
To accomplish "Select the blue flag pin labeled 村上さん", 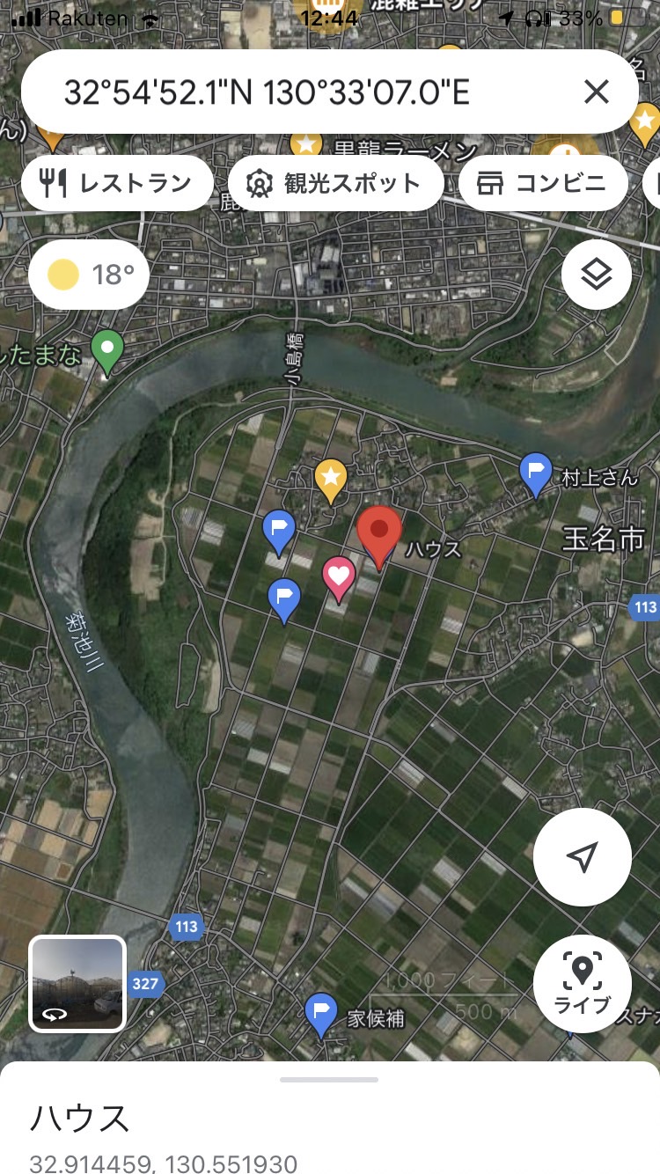I will click(x=536, y=475).
